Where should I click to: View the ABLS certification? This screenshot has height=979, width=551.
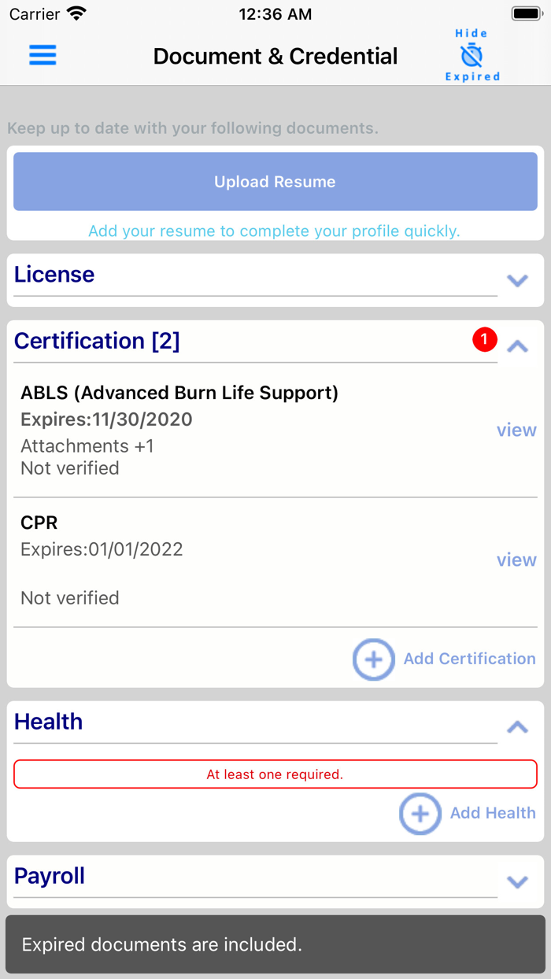516,430
